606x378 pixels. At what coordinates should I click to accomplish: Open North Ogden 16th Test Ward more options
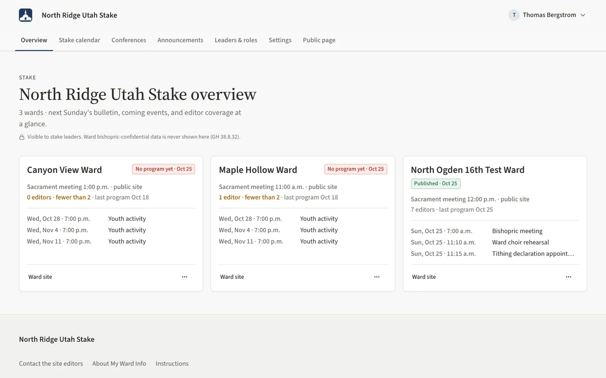click(x=569, y=277)
